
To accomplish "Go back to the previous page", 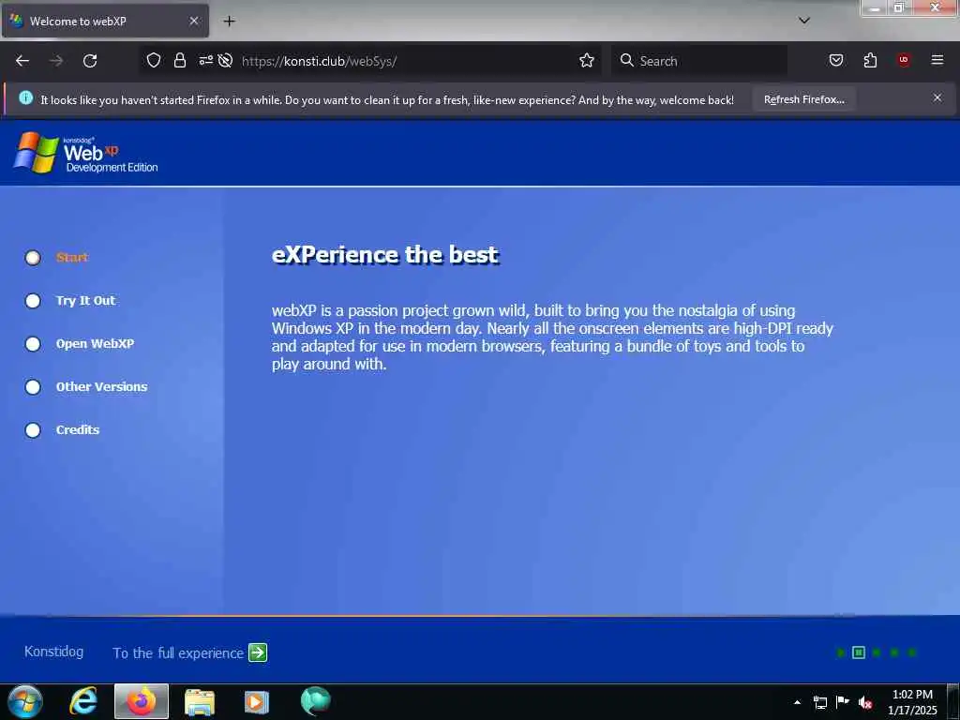I will [22, 61].
